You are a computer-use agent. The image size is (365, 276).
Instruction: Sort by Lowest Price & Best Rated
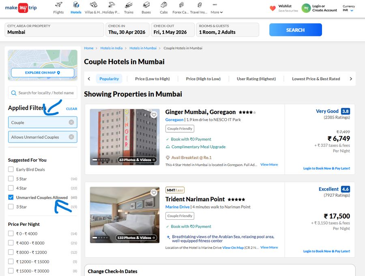tap(316, 79)
